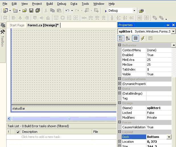Show events with the lightning bolt icon

pos(143,38)
